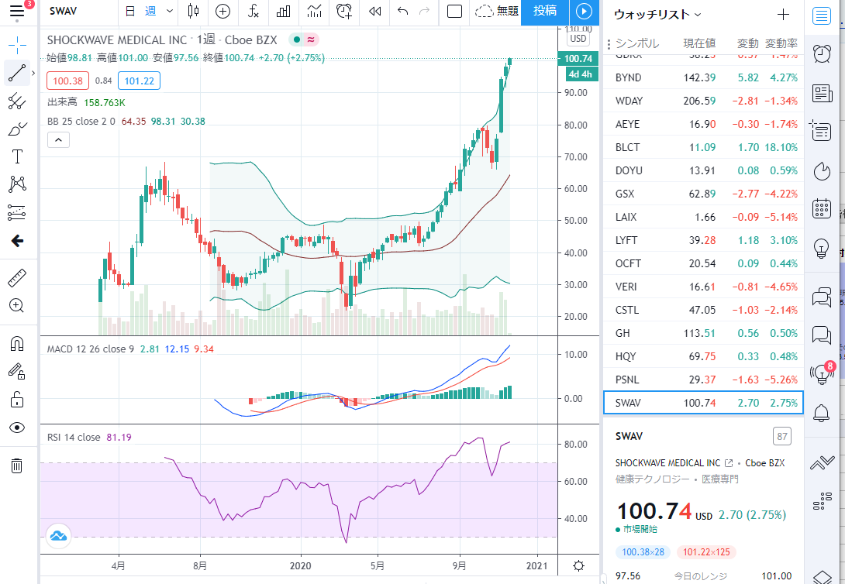Open the calendar panel icon
This screenshot has height=584, width=845.
tap(822, 208)
